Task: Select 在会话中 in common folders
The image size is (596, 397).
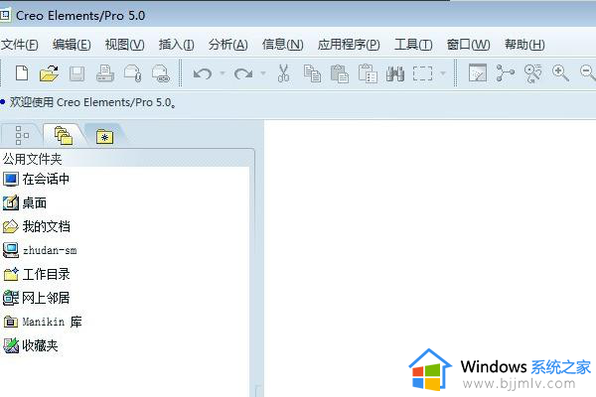Action: coord(36,179)
